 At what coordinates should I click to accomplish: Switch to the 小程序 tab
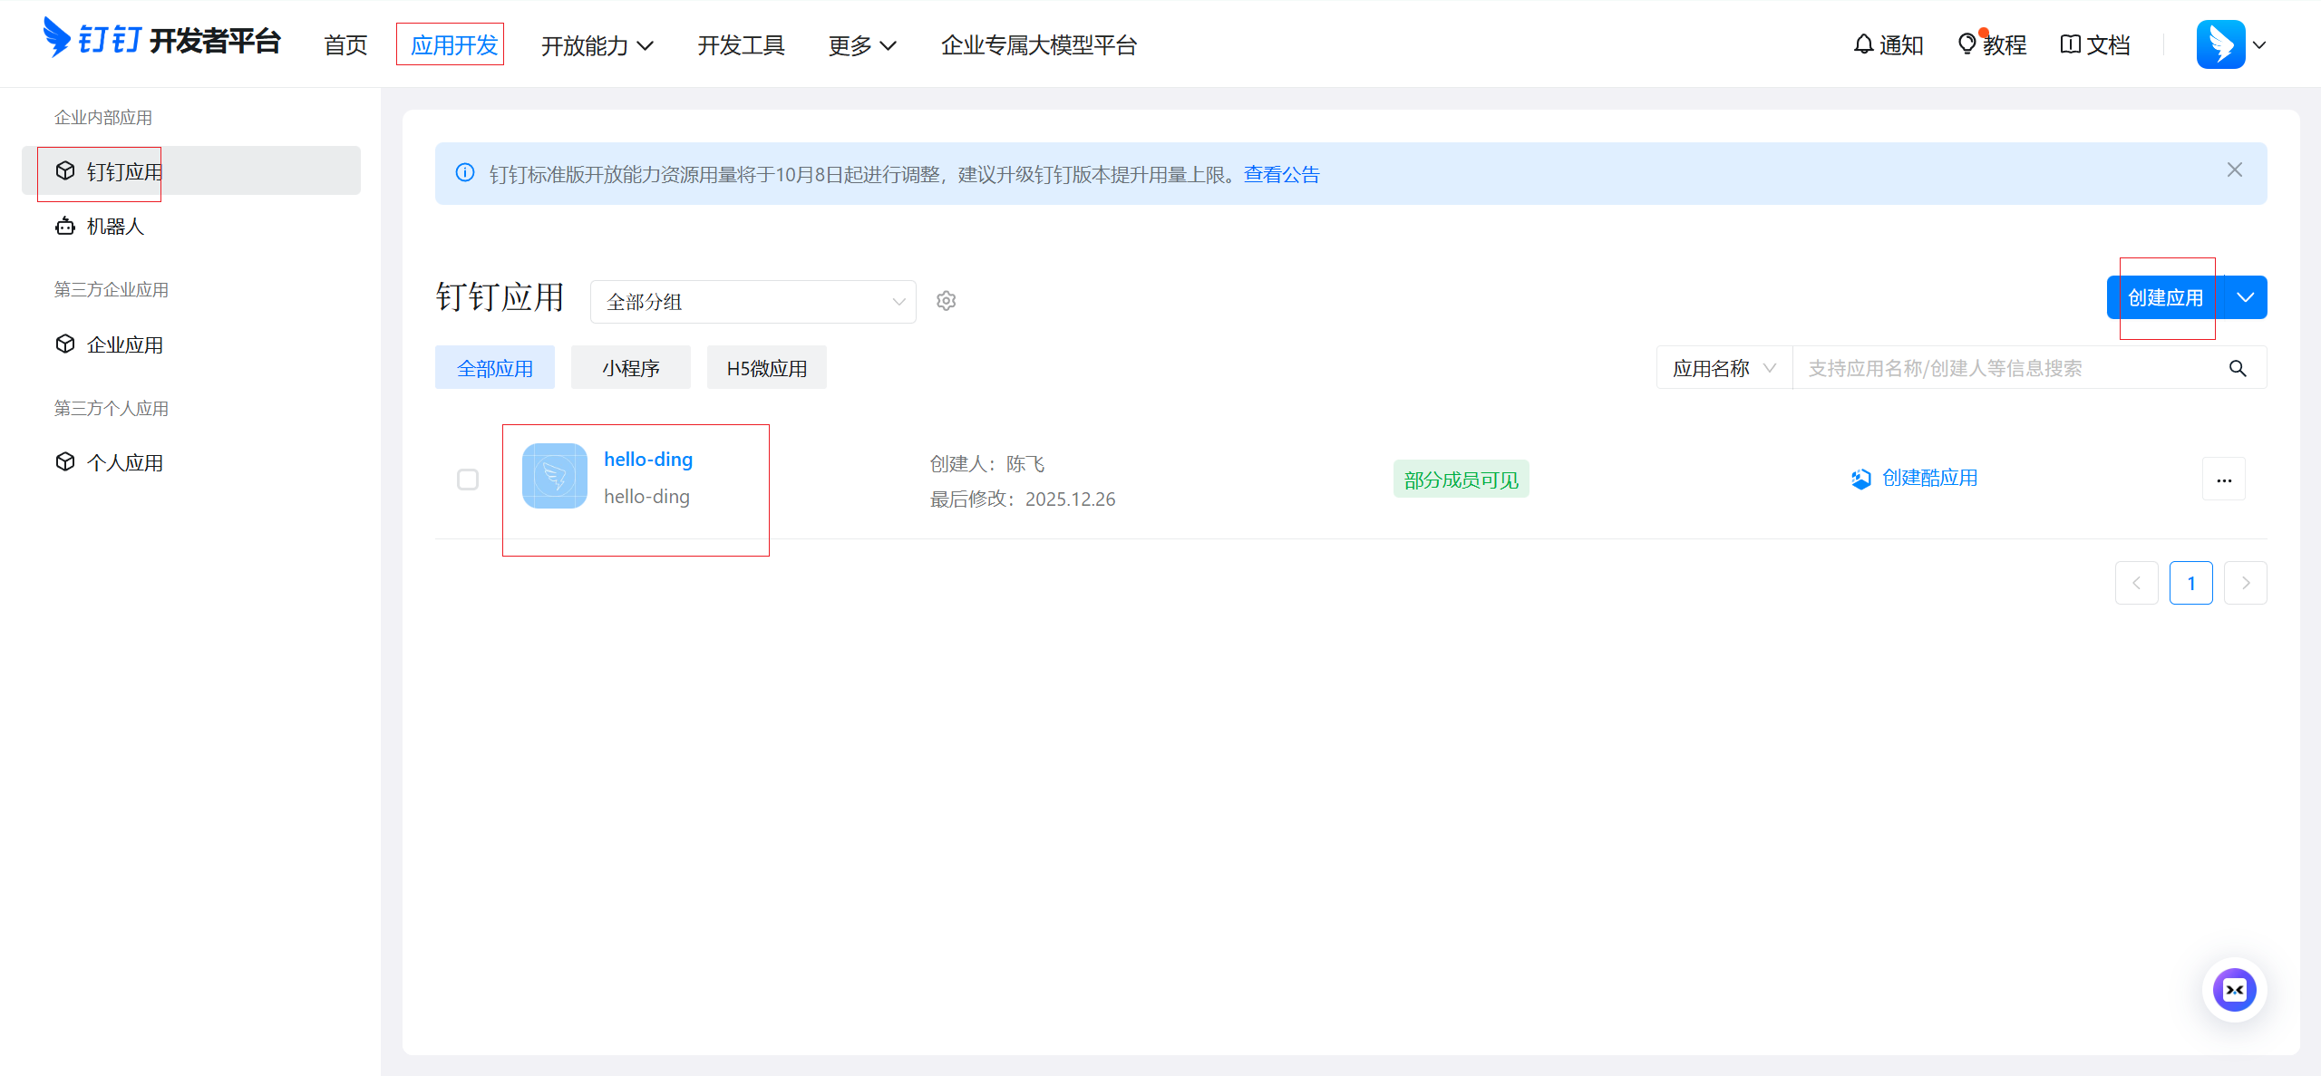[x=630, y=368]
